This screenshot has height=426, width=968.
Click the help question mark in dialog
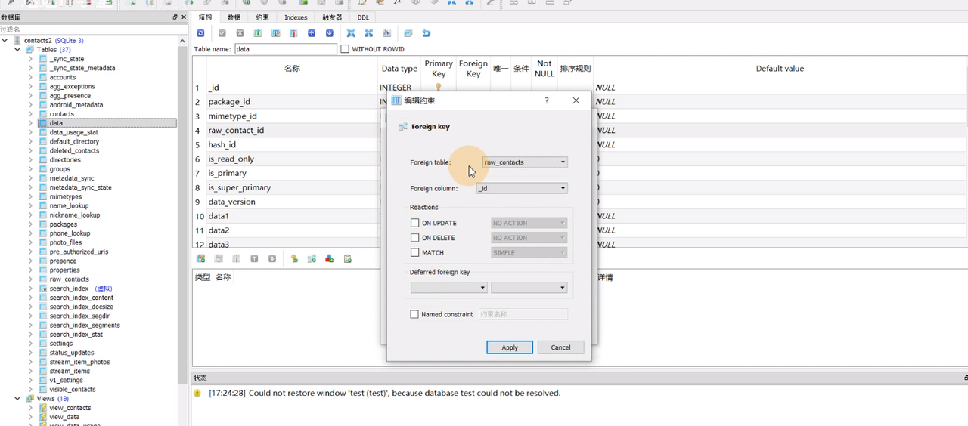tap(547, 100)
